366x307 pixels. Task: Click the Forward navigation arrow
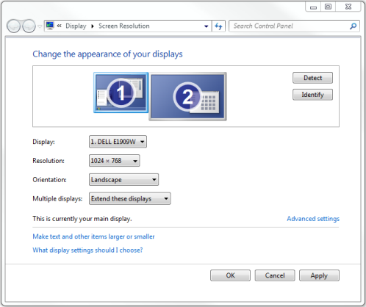click(x=29, y=26)
